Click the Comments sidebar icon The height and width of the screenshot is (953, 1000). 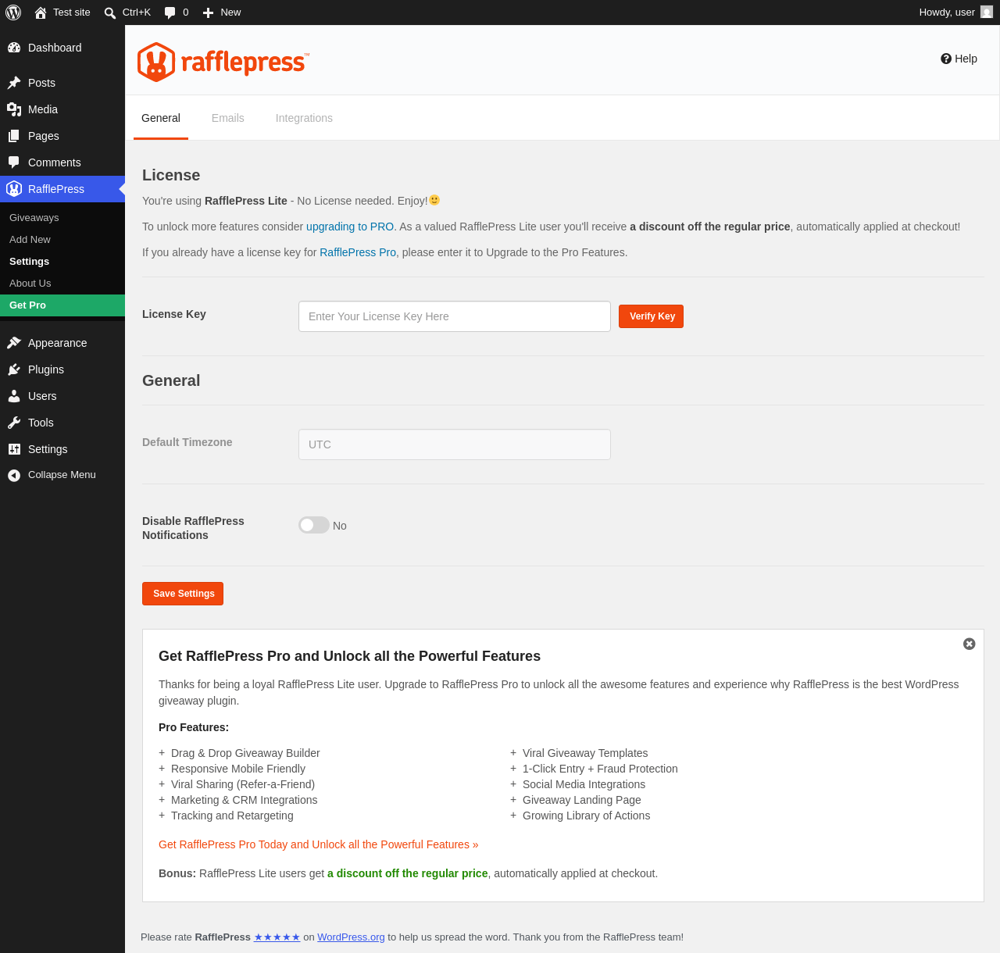pyautogui.click(x=14, y=162)
